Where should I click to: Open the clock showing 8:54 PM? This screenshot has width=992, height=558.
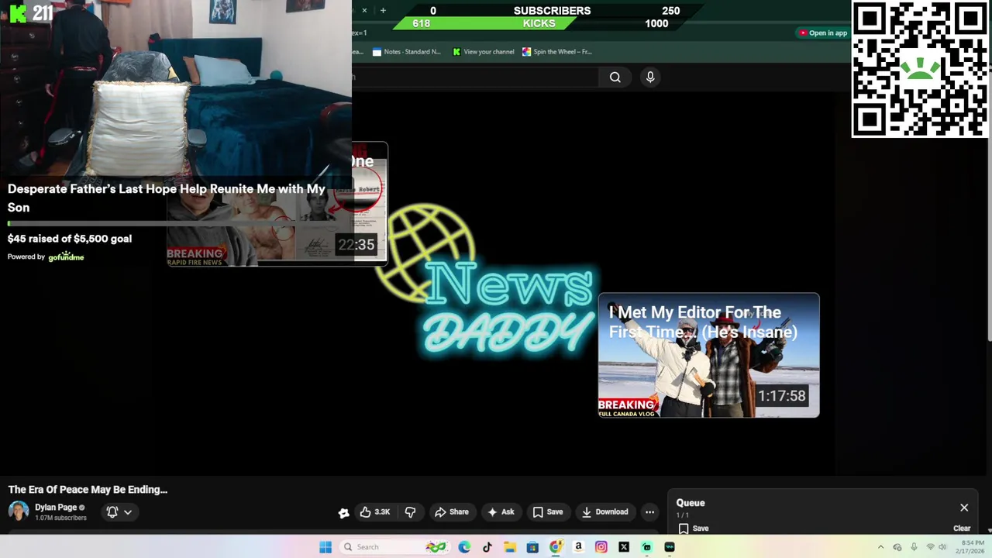click(x=971, y=546)
